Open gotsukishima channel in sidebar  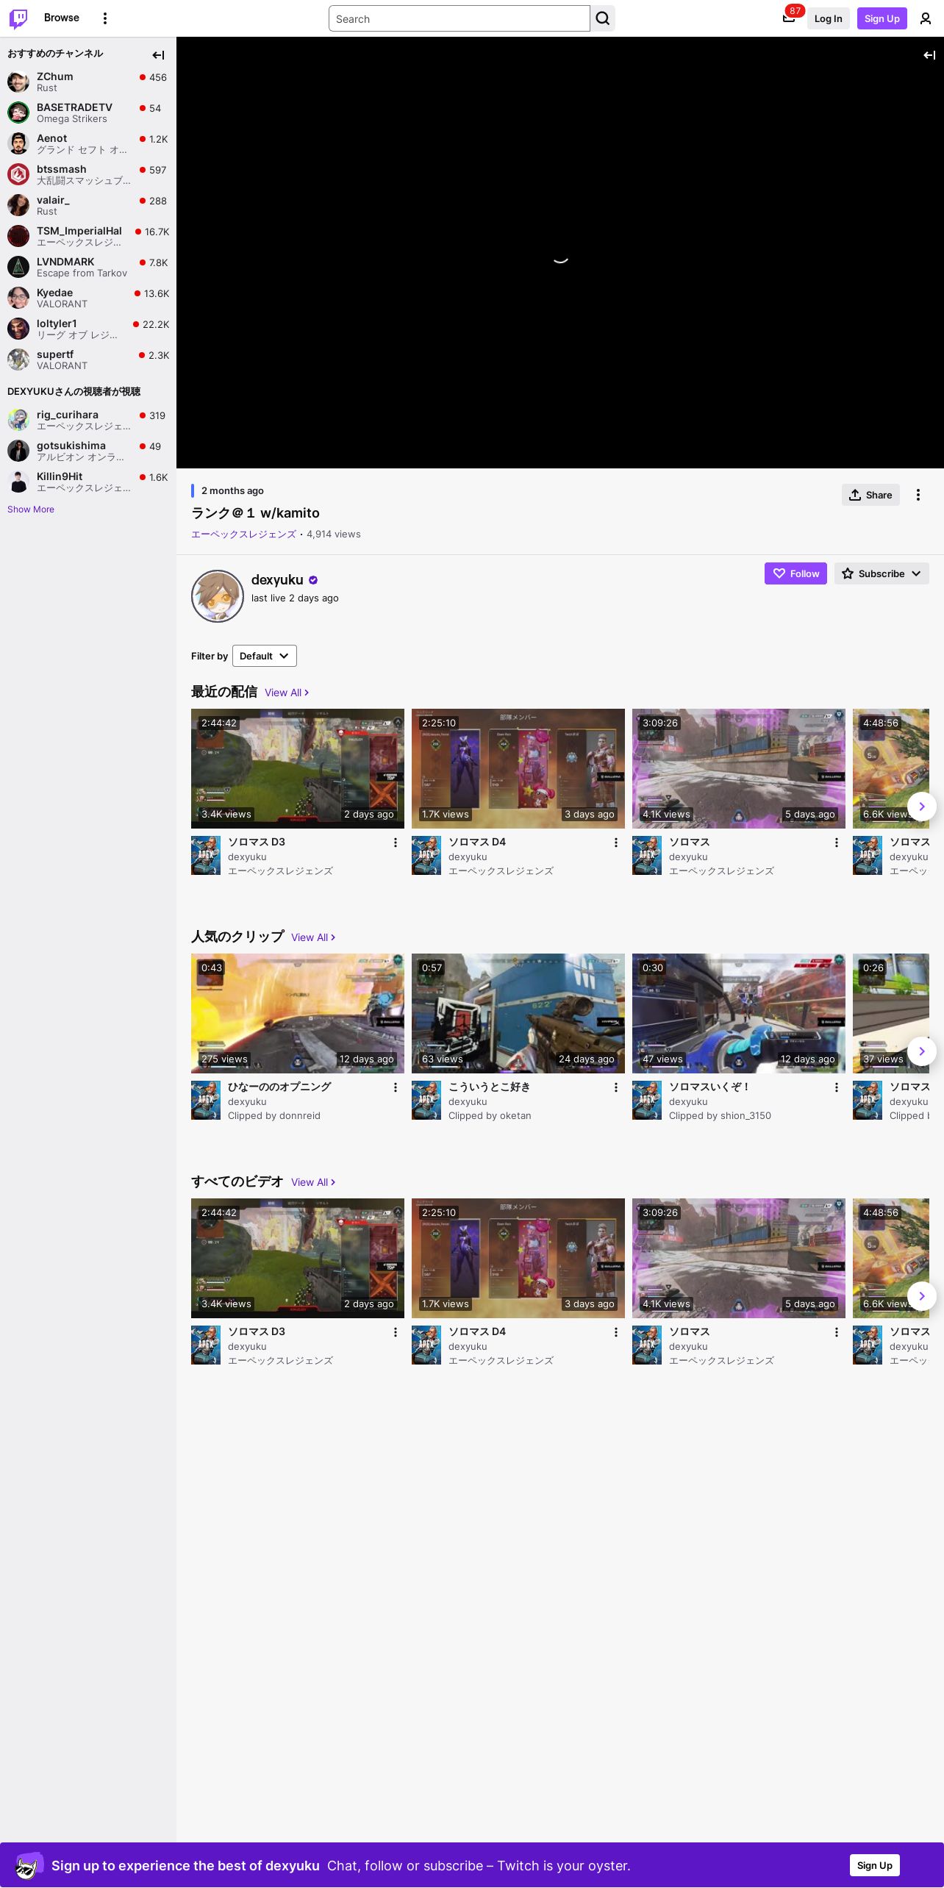coord(88,451)
